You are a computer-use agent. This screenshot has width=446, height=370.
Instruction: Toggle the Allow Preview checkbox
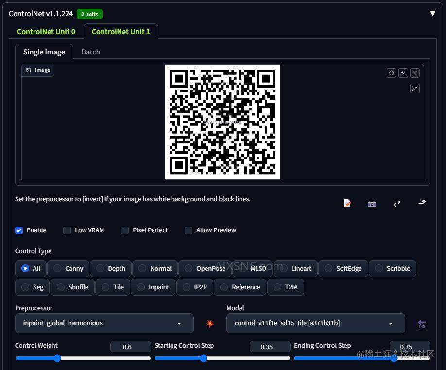pyautogui.click(x=189, y=230)
